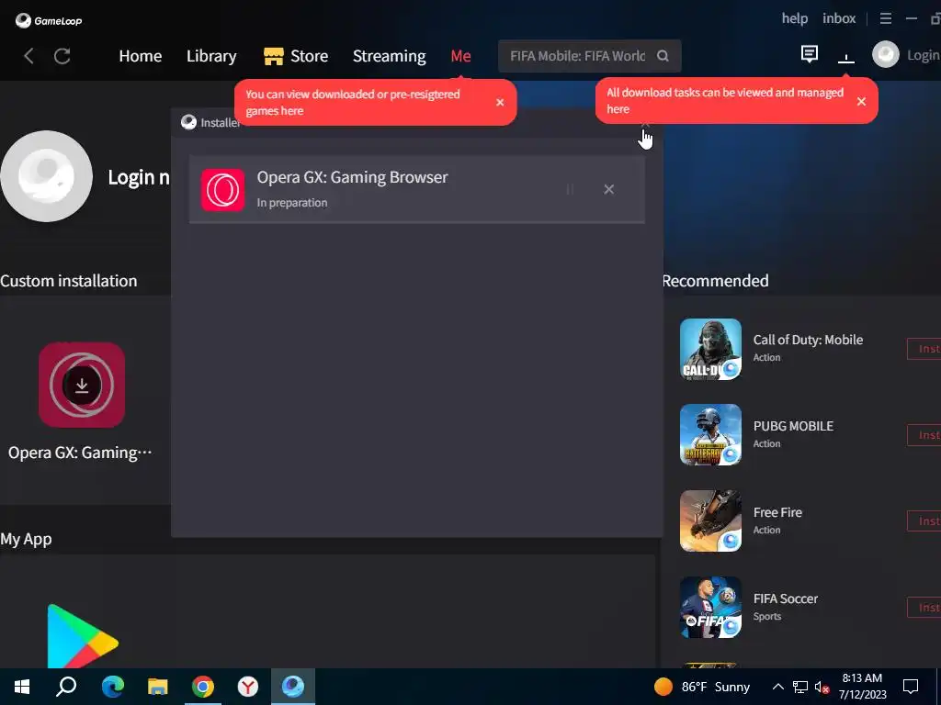
Task: Open the Free Fire thumbnail
Action: pyautogui.click(x=710, y=521)
